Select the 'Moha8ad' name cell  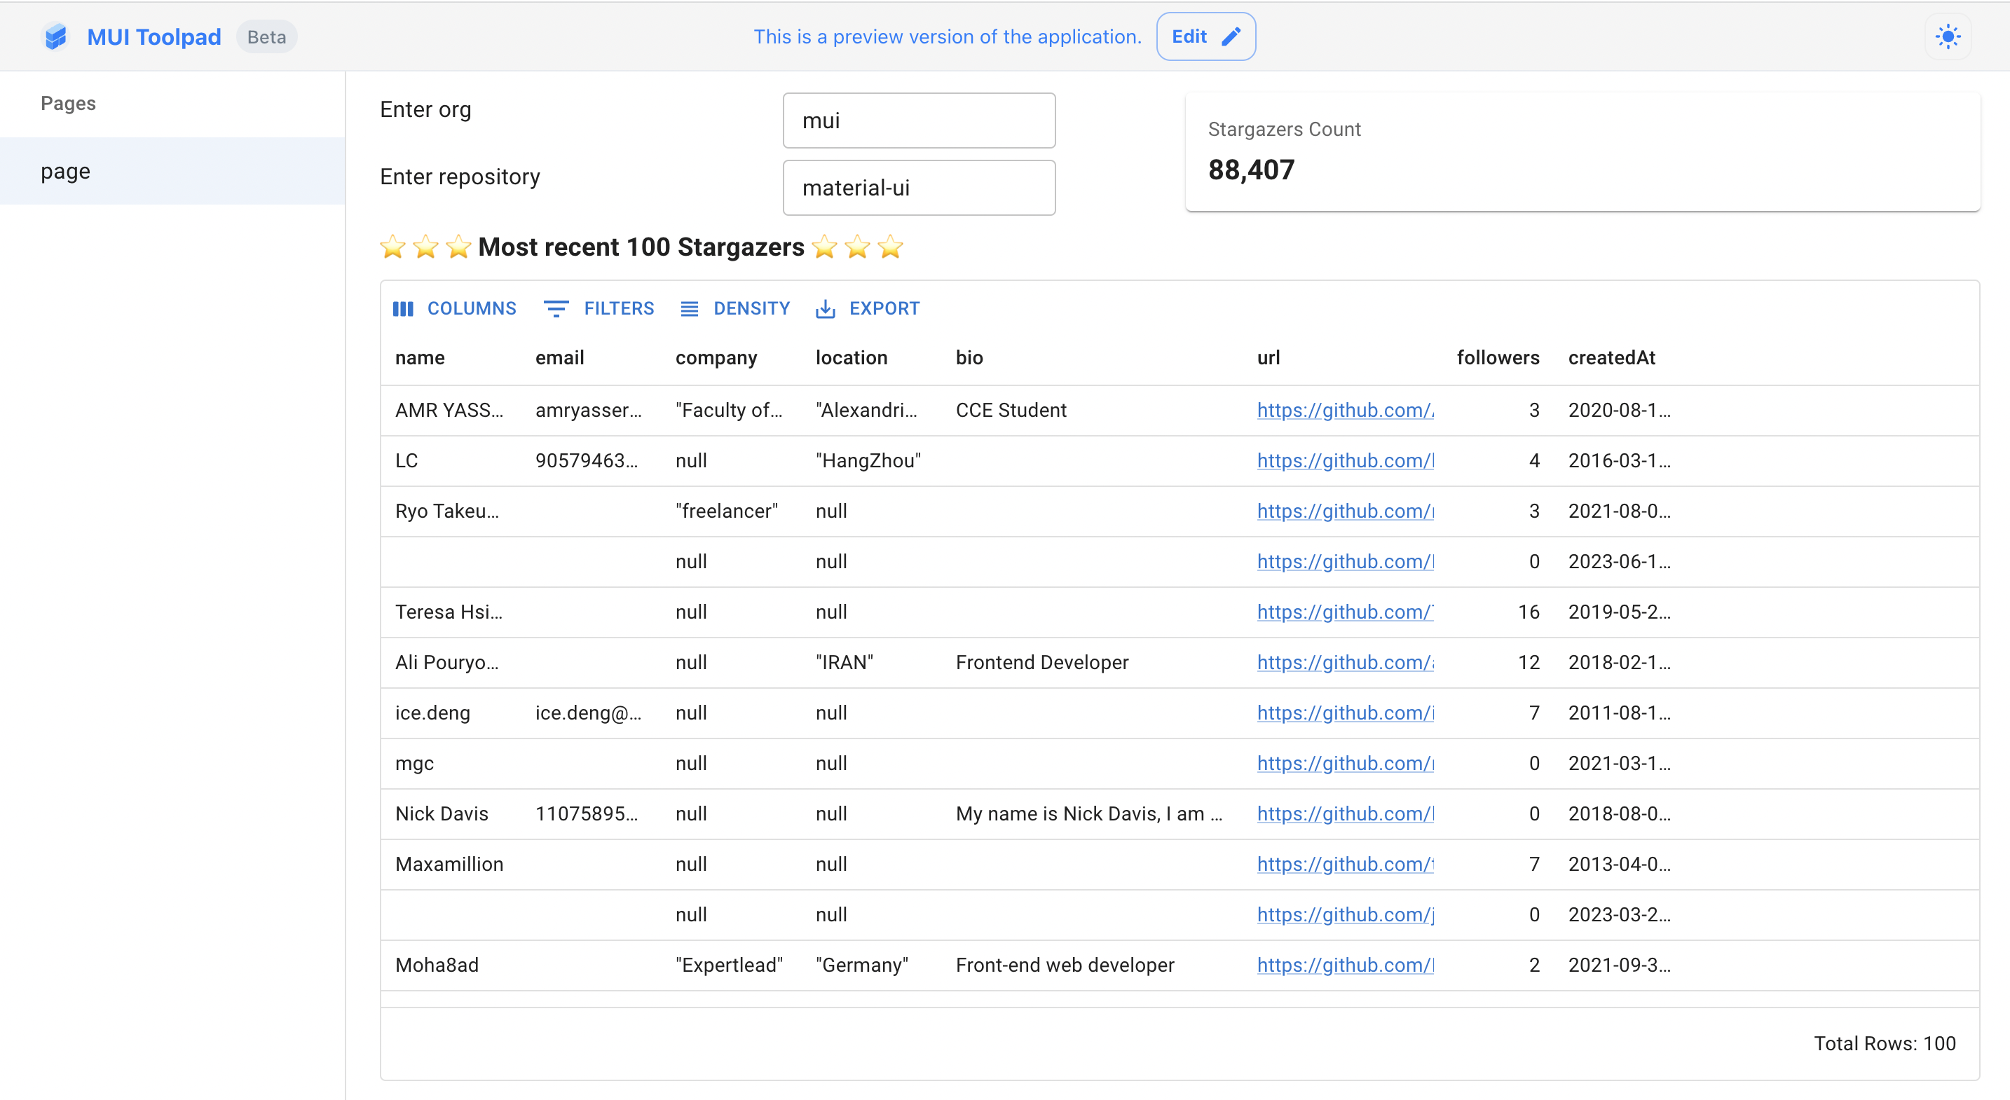pos(451,965)
